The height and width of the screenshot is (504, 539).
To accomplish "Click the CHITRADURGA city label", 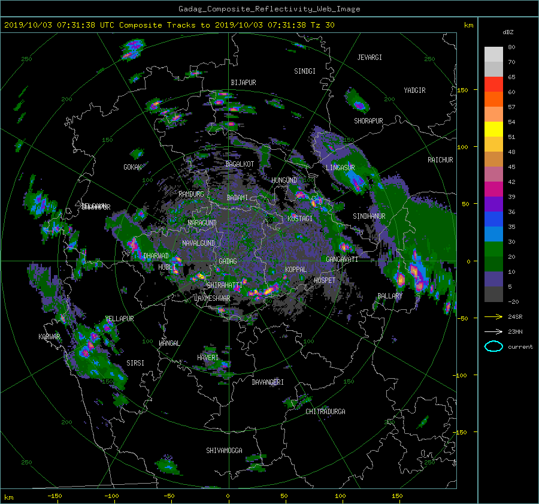I will 325,412.
